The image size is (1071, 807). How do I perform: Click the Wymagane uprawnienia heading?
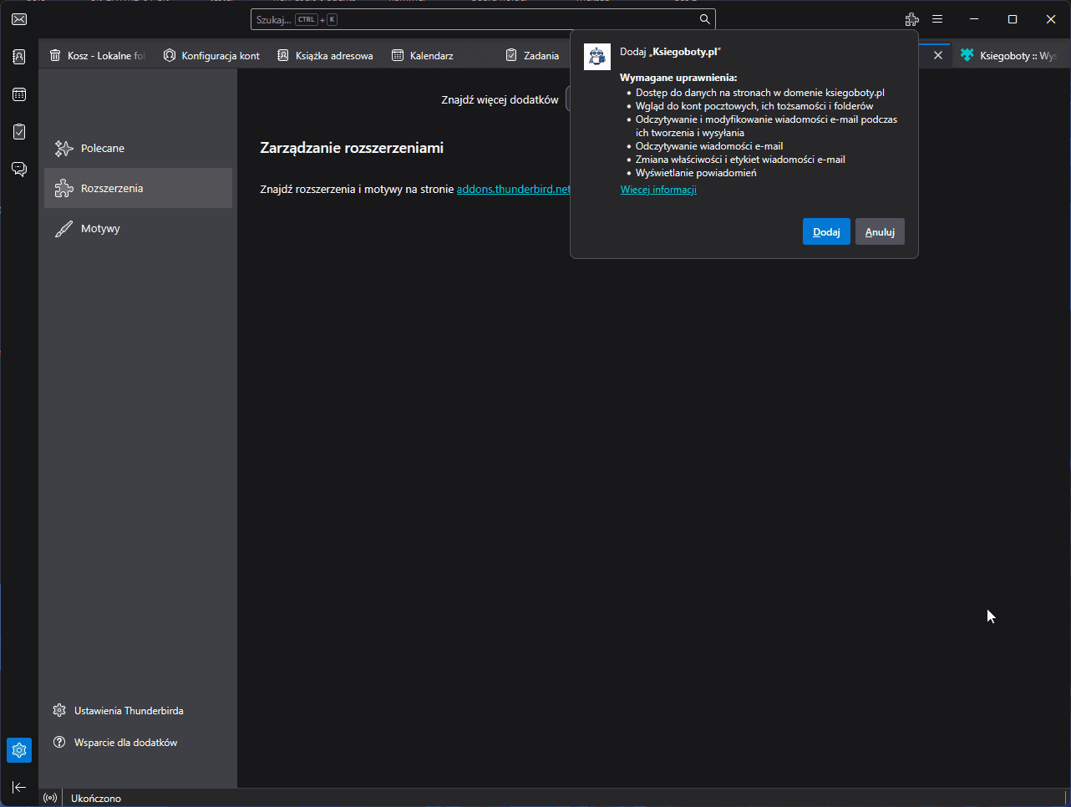pyautogui.click(x=678, y=78)
